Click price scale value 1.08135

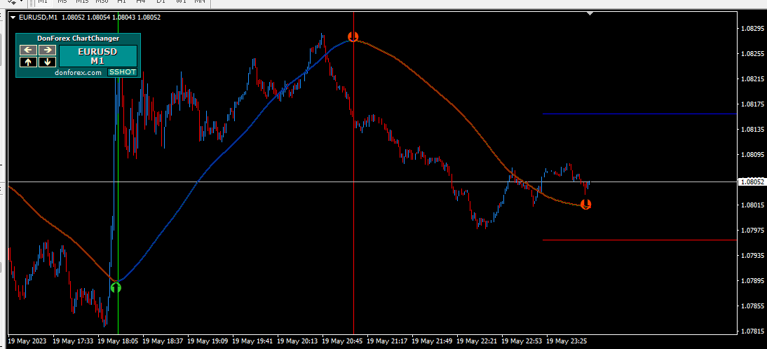pos(753,130)
